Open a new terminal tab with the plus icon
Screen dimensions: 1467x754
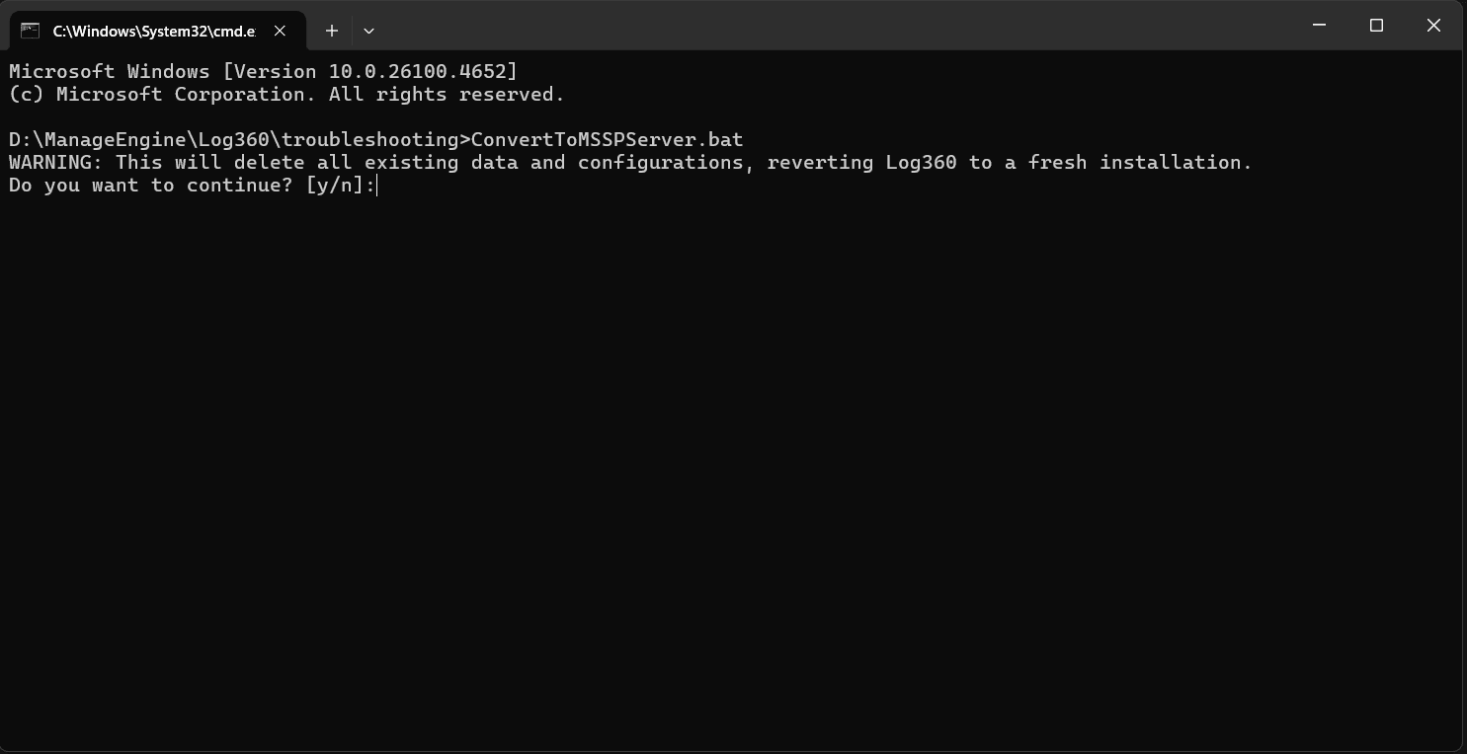tap(332, 31)
